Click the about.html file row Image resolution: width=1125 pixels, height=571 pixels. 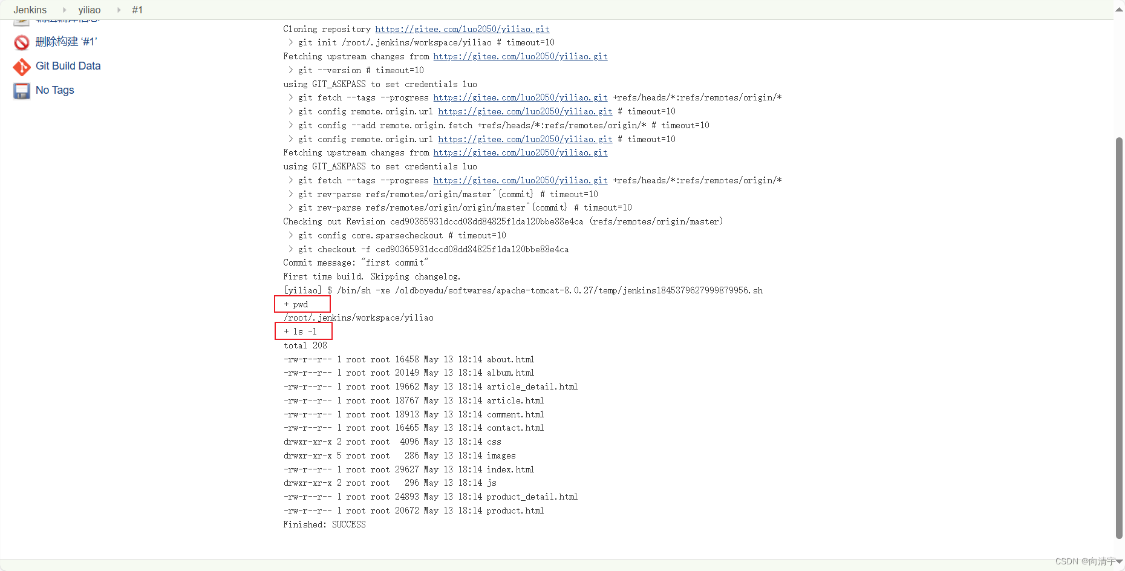click(x=409, y=359)
